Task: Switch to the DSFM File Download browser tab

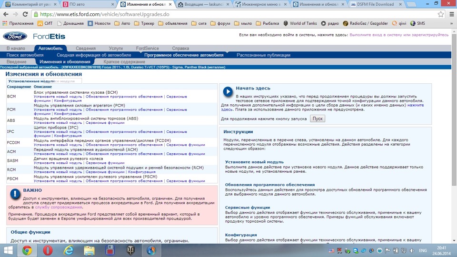Action: tap(375, 4)
